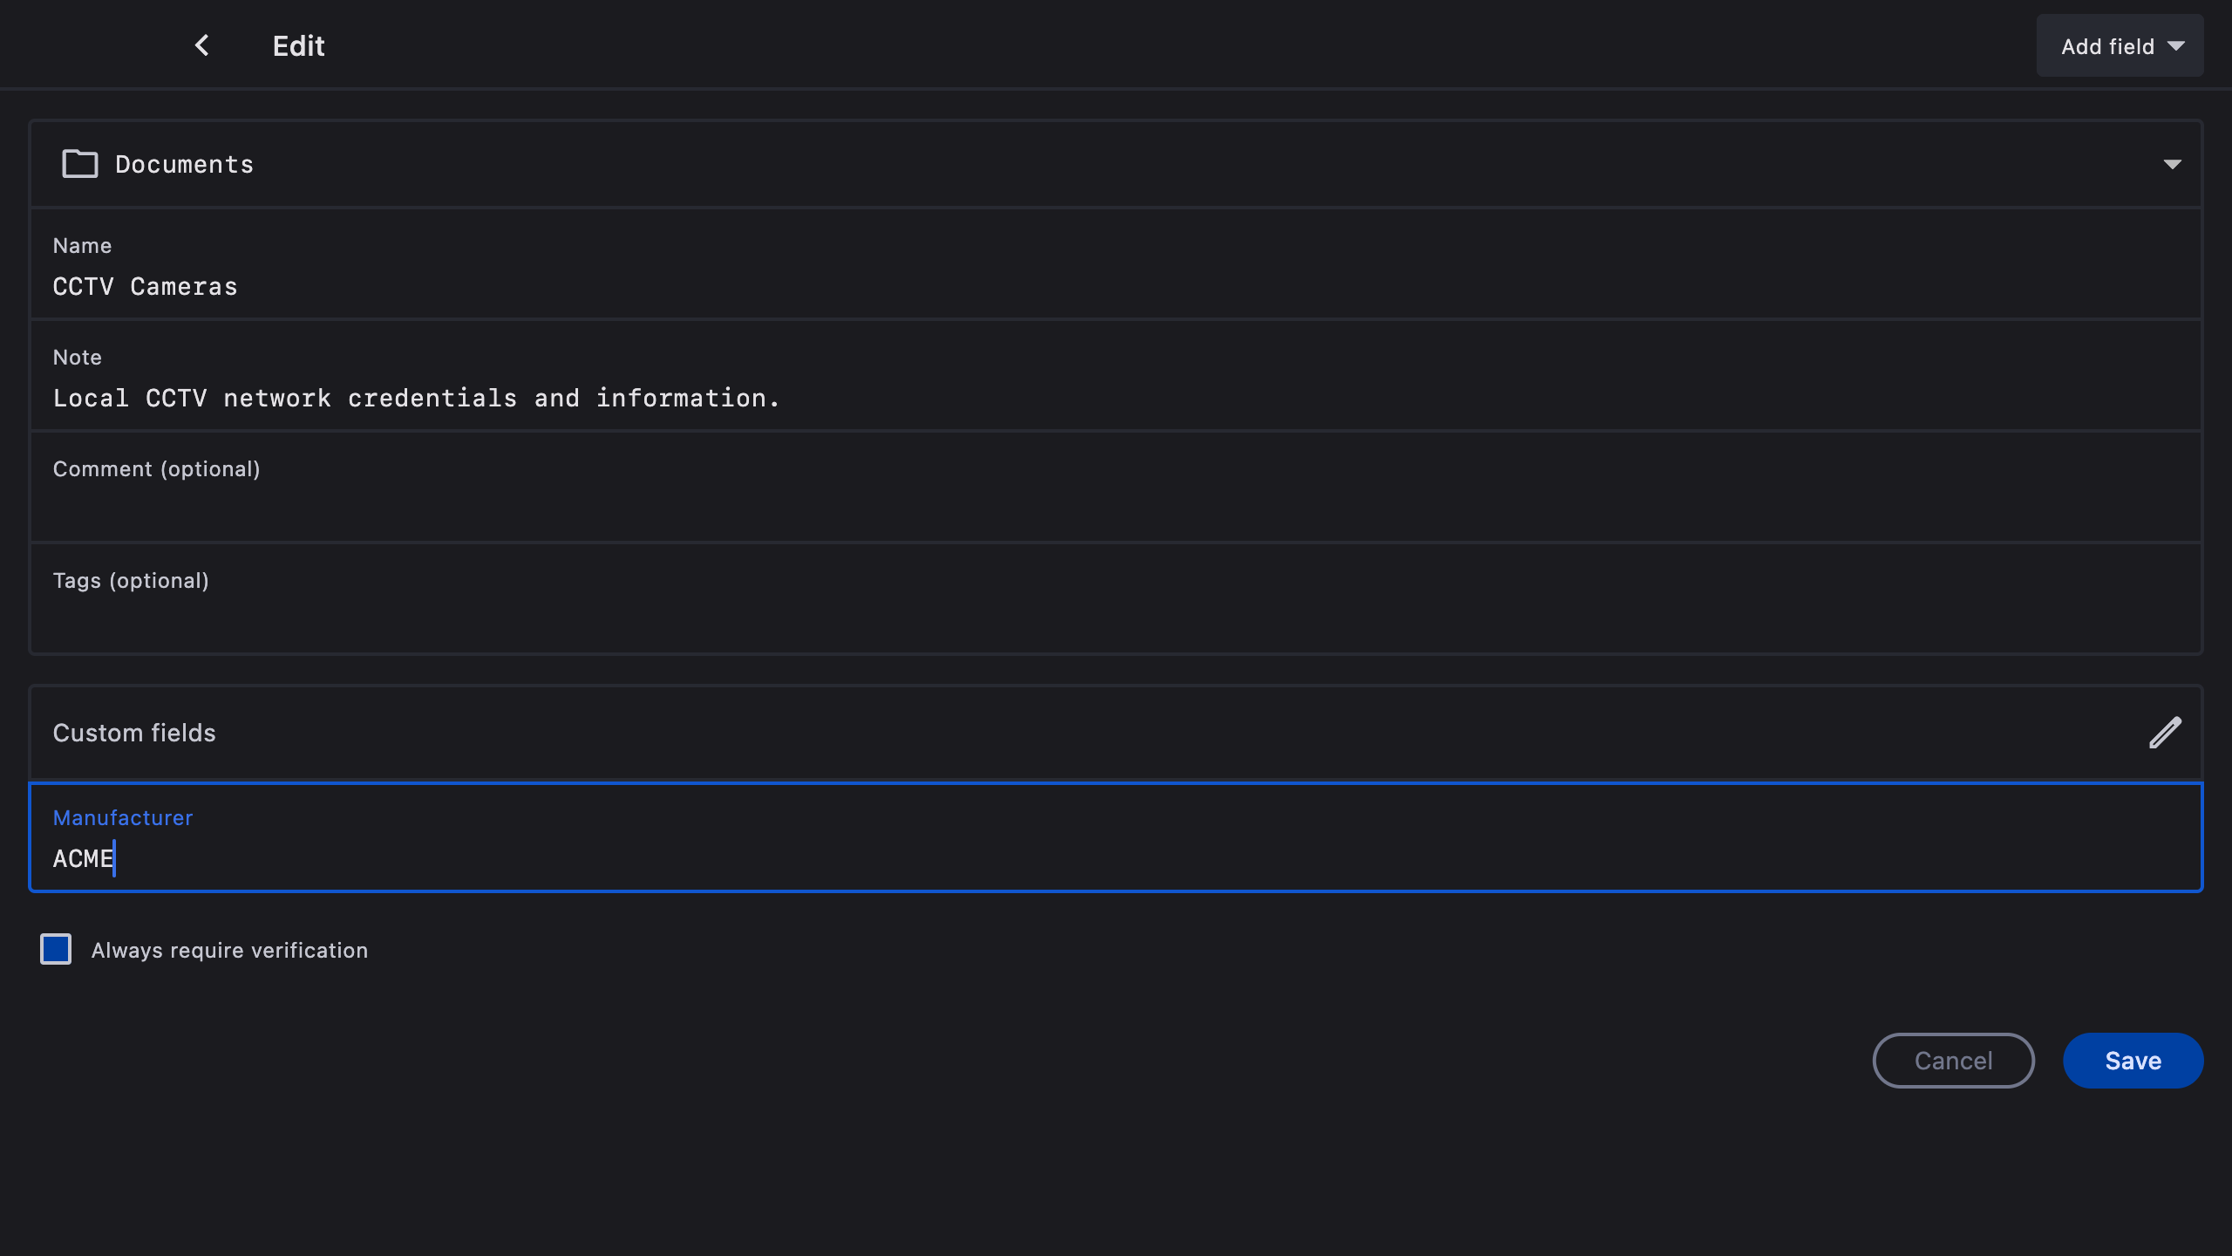Image resolution: width=2232 pixels, height=1256 pixels.
Task: Click the Save button
Action: coord(2133,1061)
